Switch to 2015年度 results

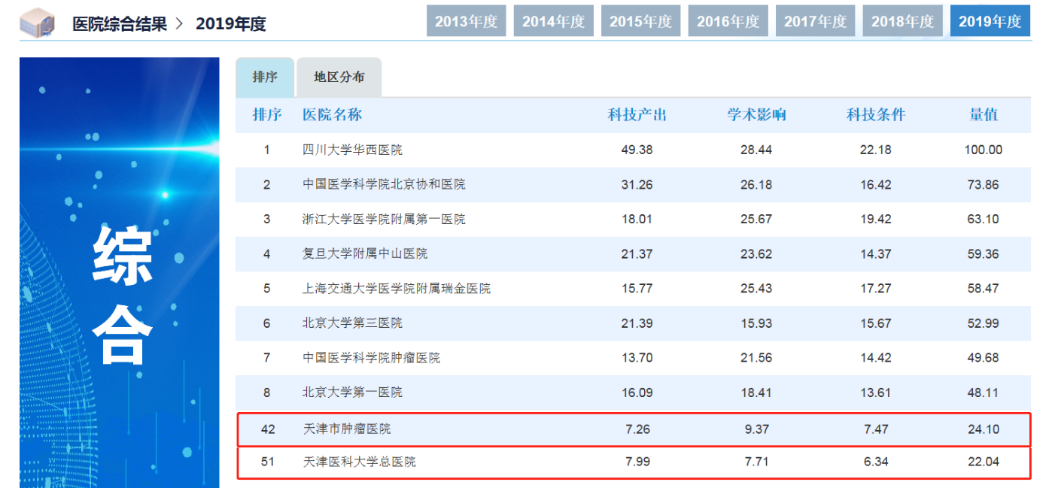641,21
